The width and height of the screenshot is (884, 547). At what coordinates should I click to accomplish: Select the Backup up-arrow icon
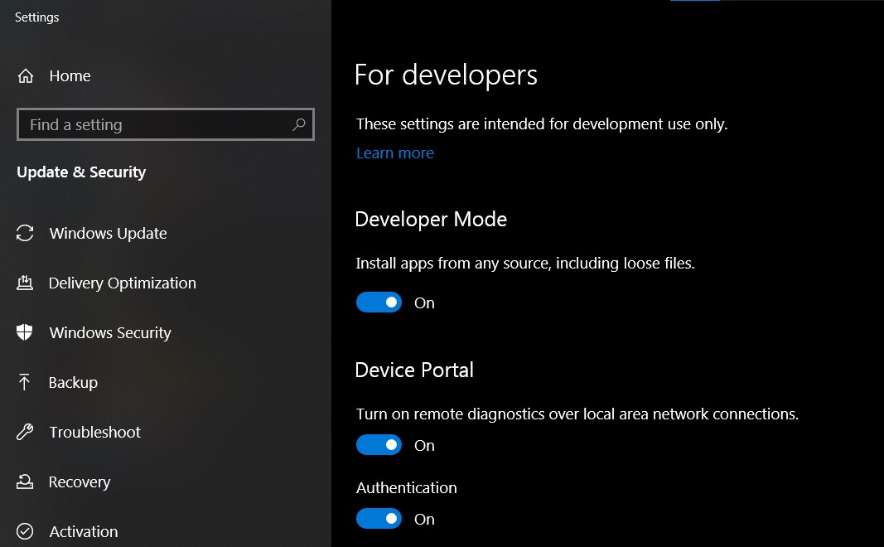(25, 382)
